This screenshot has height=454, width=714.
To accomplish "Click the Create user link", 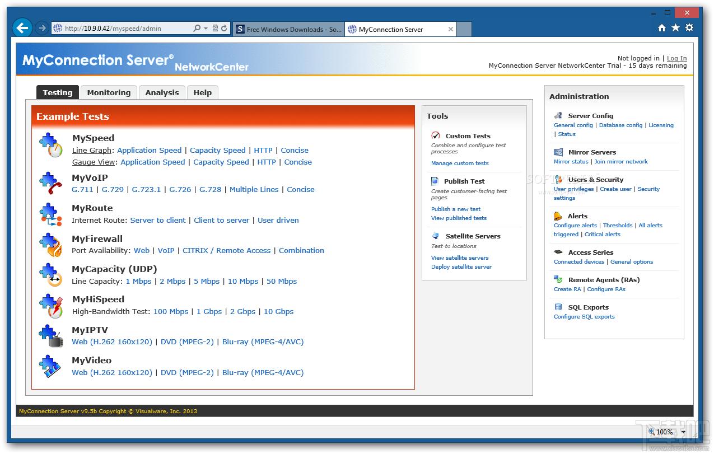I will (x=616, y=189).
